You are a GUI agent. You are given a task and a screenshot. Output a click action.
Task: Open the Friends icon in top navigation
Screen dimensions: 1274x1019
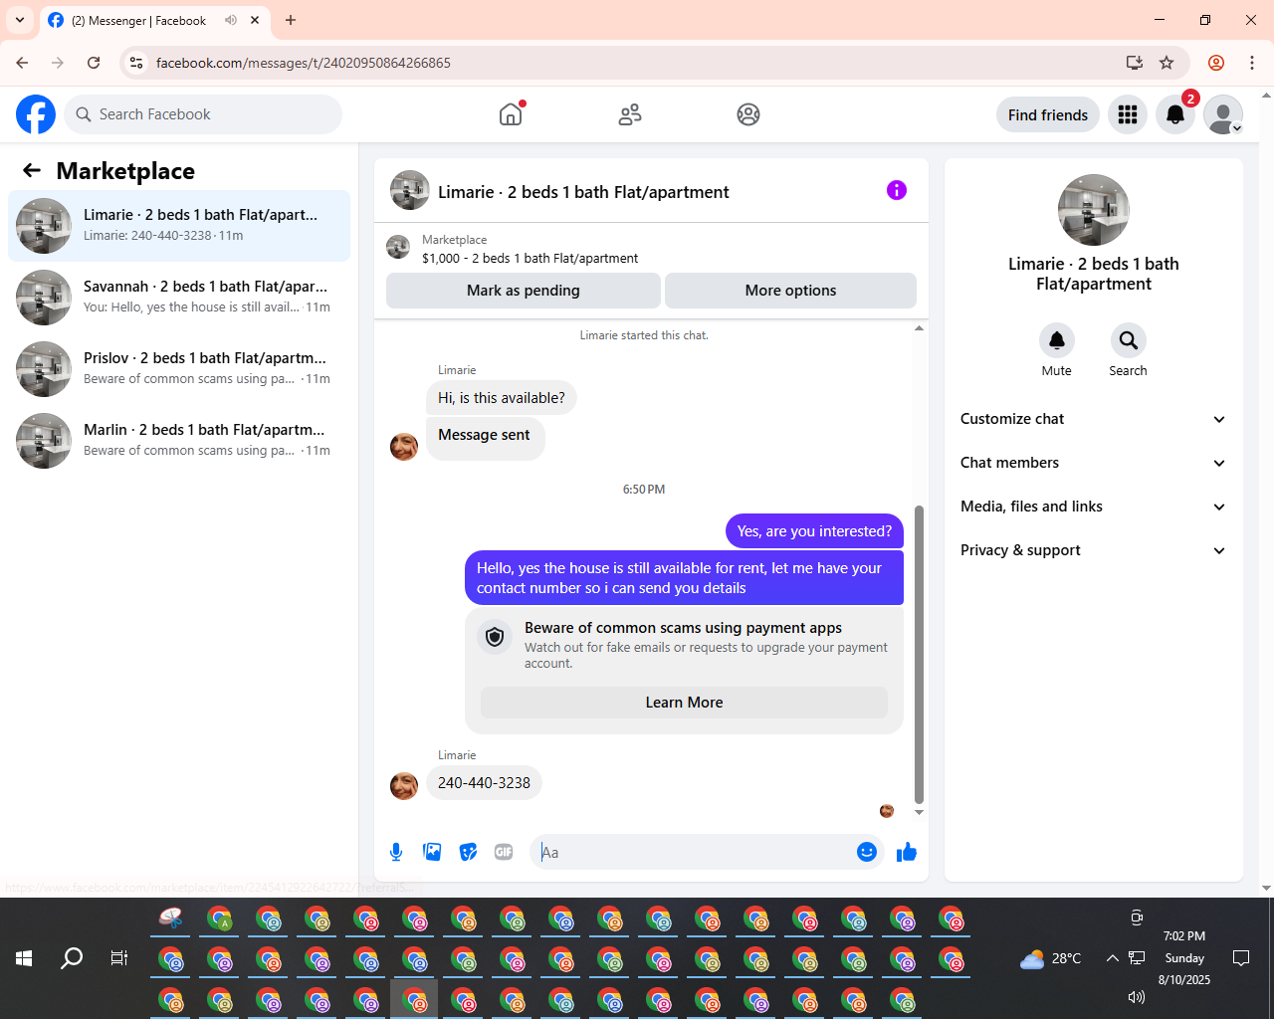pyautogui.click(x=630, y=114)
